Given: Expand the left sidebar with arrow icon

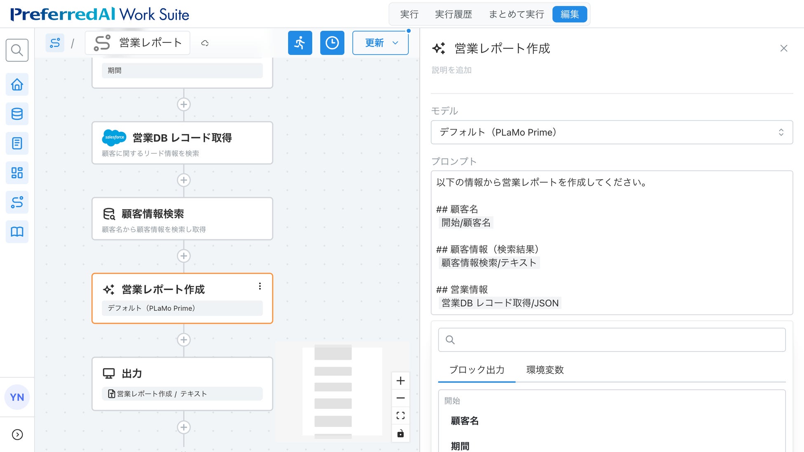Looking at the screenshot, I should point(17,435).
